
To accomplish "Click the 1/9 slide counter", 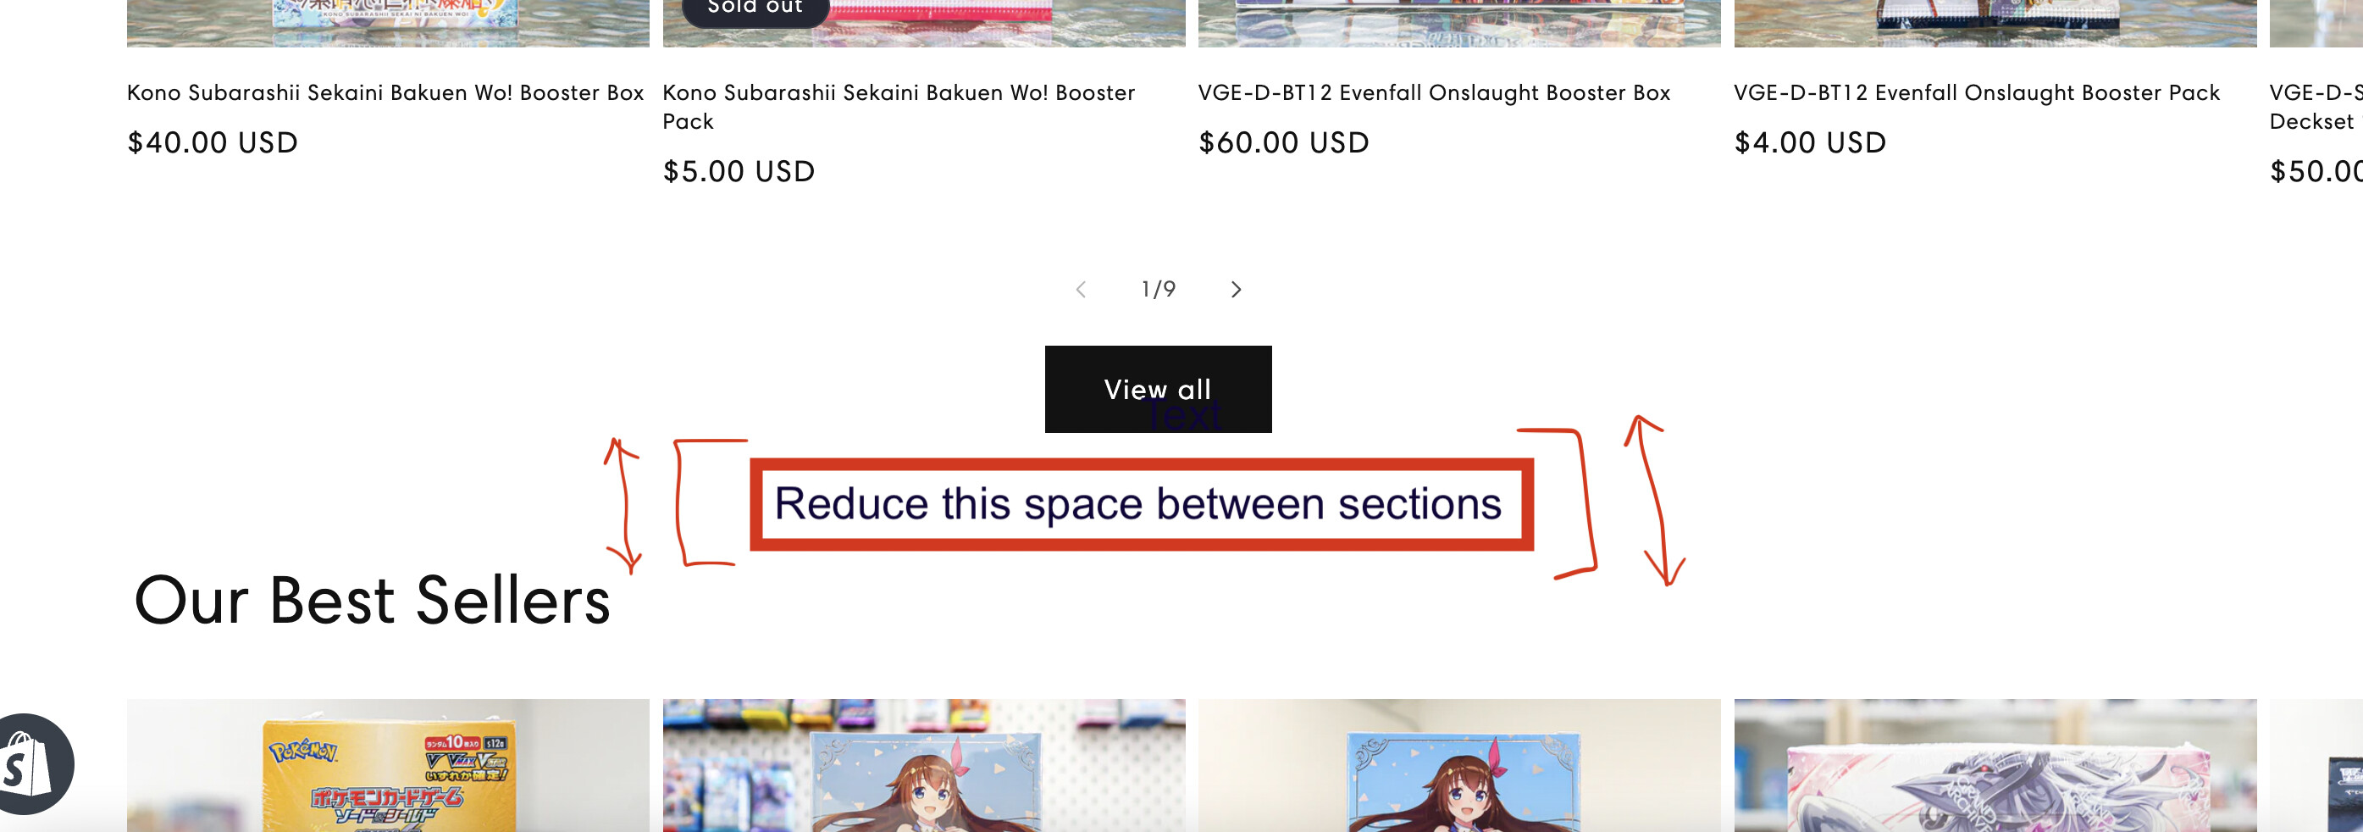I will click(1158, 290).
